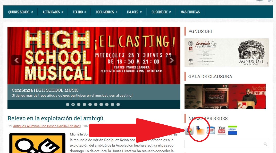
Task: Click the GALA DE CLAUSURA heading
Action: 210,76
